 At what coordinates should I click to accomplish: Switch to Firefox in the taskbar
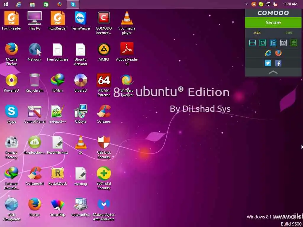[59, 4]
